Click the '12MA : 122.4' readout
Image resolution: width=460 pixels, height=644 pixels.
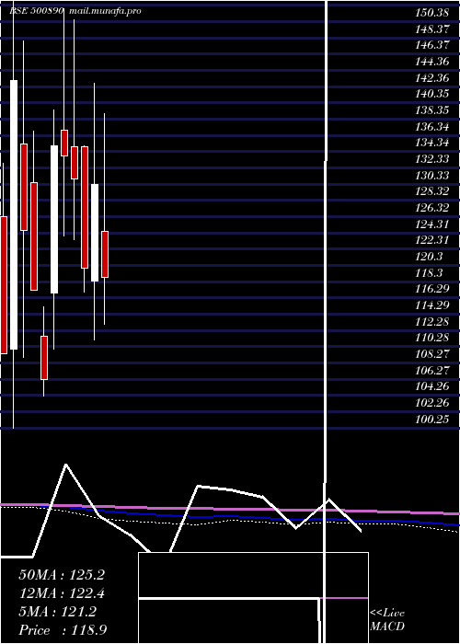coord(62,593)
